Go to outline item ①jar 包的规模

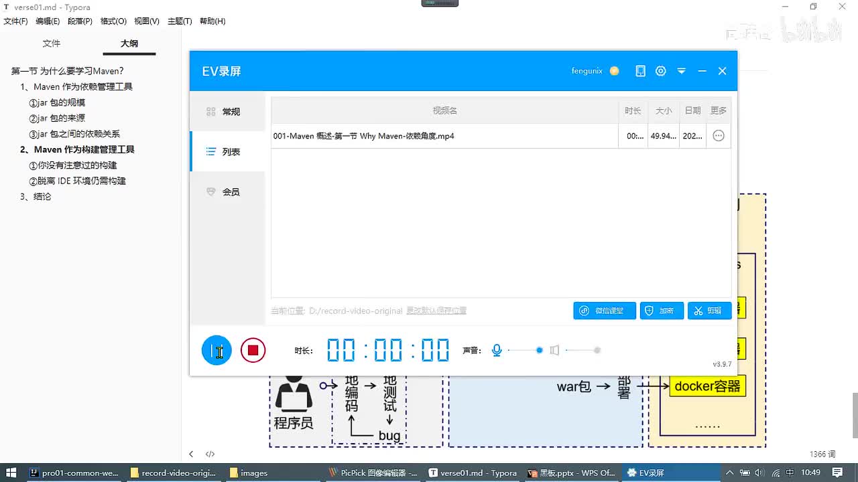point(57,102)
